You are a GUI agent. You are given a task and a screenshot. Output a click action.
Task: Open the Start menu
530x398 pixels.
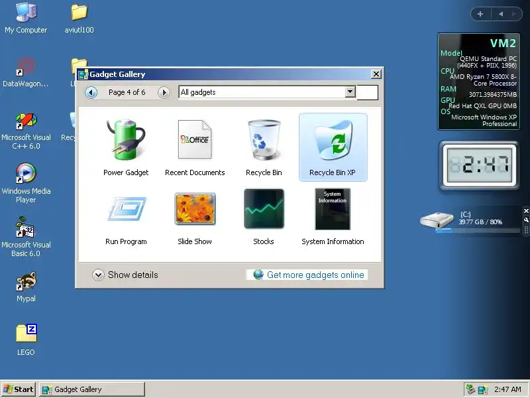[19, 389]
